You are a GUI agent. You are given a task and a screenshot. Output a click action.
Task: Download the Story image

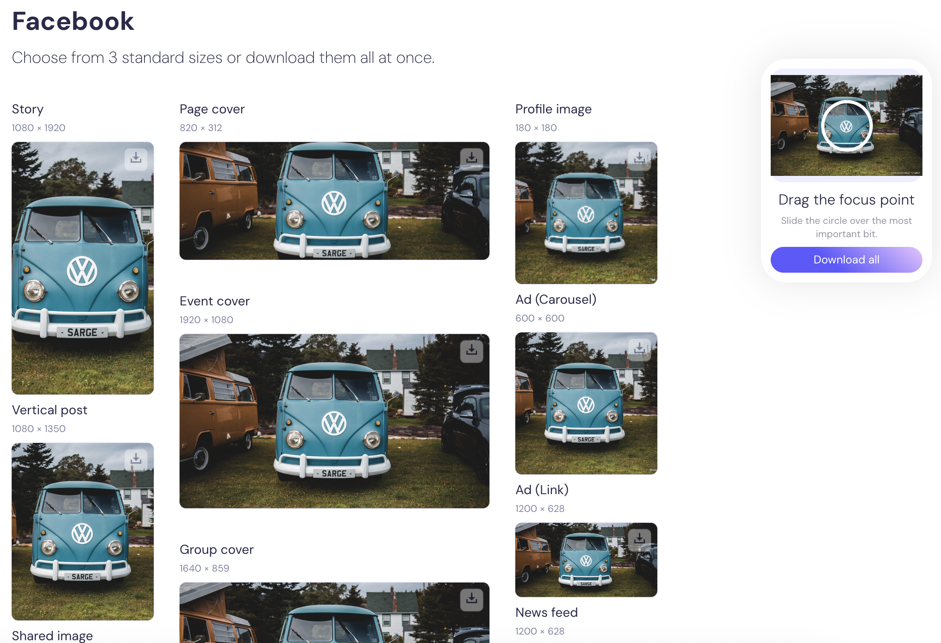tap(136, 159)
